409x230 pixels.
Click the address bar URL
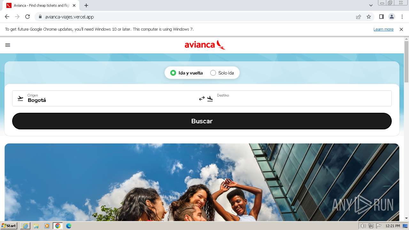[69, 17]
